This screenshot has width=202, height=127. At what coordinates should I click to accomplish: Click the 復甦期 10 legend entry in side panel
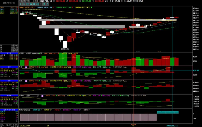[x=9, y=112]
